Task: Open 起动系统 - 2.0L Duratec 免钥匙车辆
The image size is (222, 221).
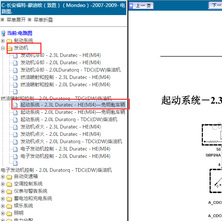Action: pos(73,112)
